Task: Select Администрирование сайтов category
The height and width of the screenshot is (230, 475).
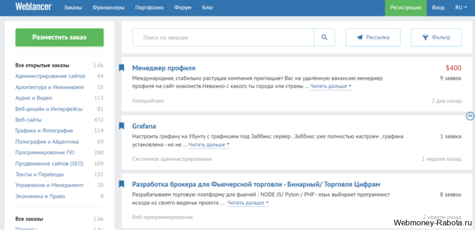Action: tap(50, 76)
